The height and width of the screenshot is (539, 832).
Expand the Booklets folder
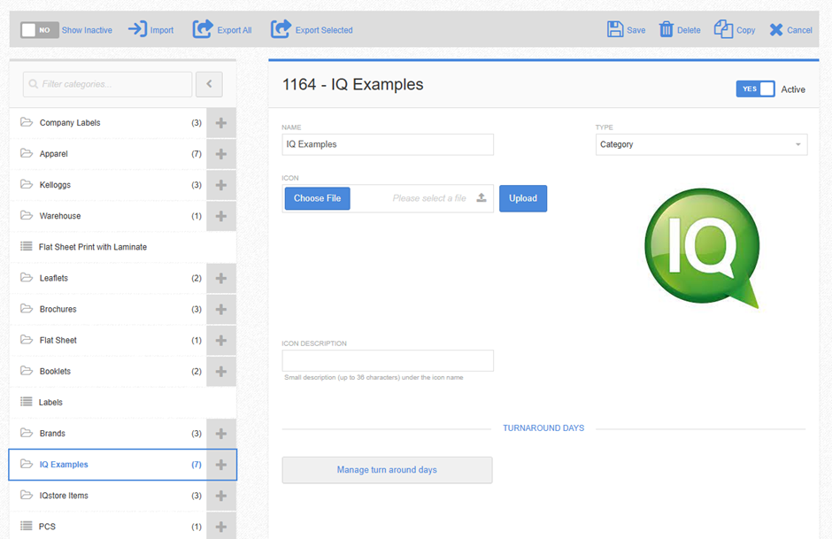(x=27, y=371)
